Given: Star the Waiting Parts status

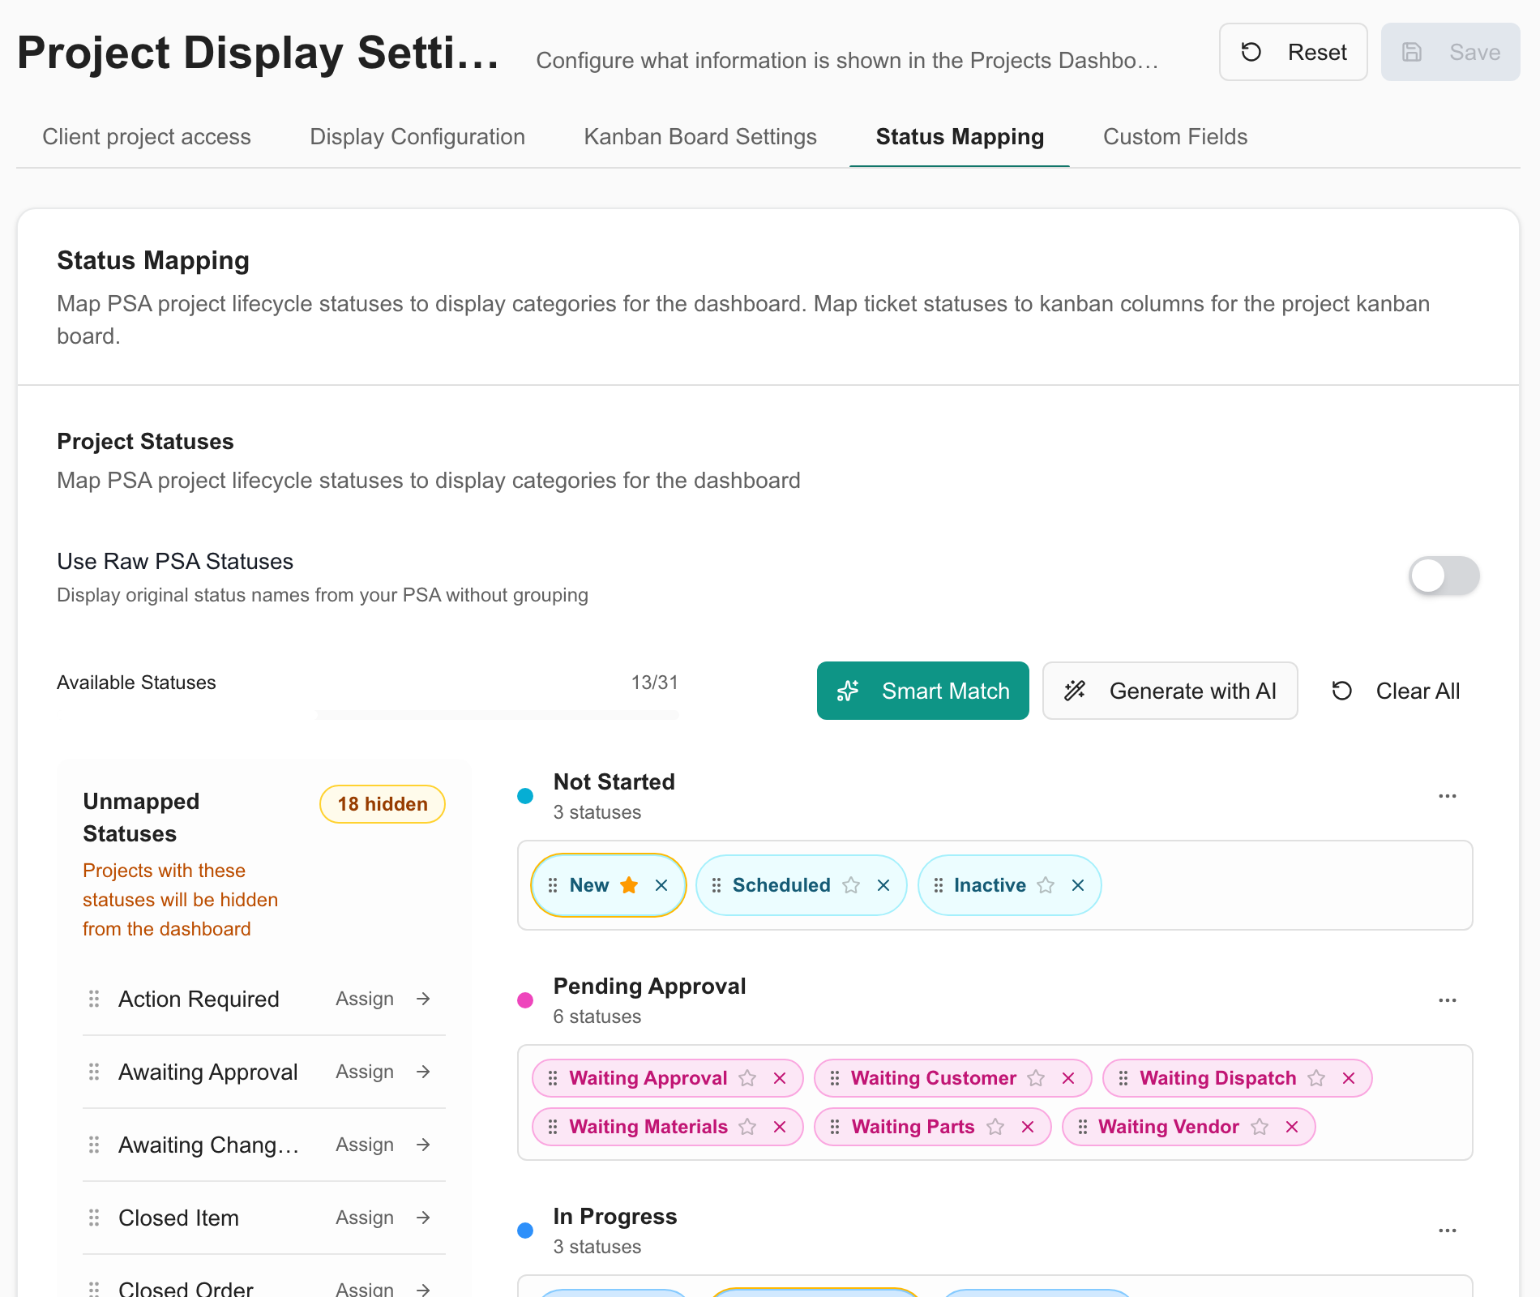Looking at the screenshot, I should pos(995,1127).
